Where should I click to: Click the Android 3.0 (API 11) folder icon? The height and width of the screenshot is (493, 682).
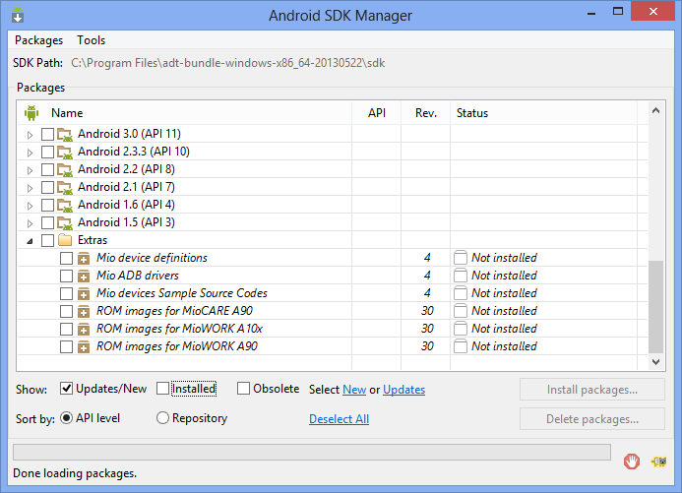tap(65, 135)
